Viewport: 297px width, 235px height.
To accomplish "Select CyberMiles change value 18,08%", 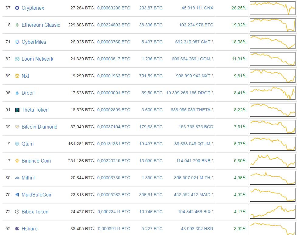I will tap(239, 42).
